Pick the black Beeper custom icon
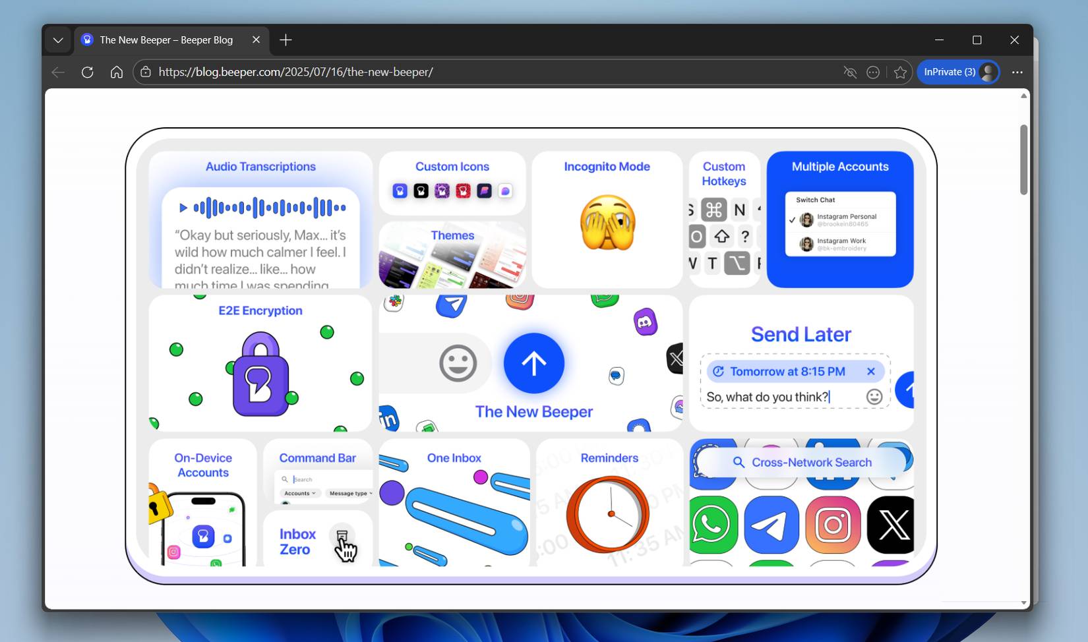 (x=421, y=190)
